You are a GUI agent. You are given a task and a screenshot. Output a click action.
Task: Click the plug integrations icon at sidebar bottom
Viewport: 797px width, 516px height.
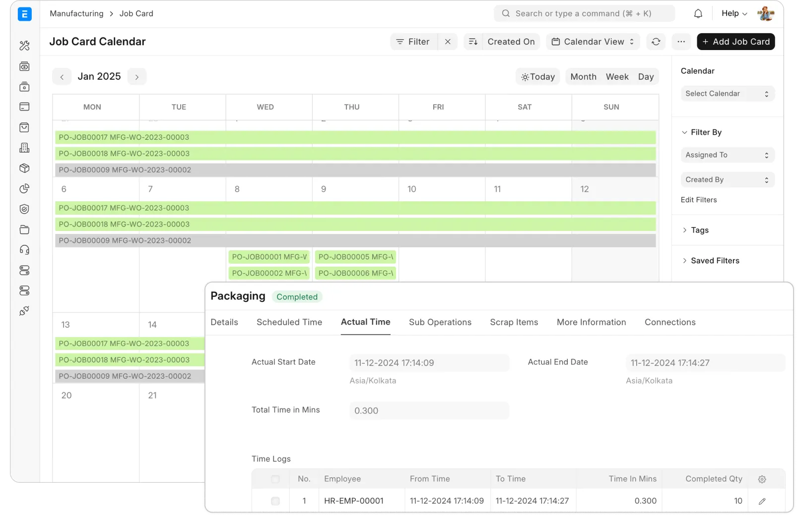(24, 311)
